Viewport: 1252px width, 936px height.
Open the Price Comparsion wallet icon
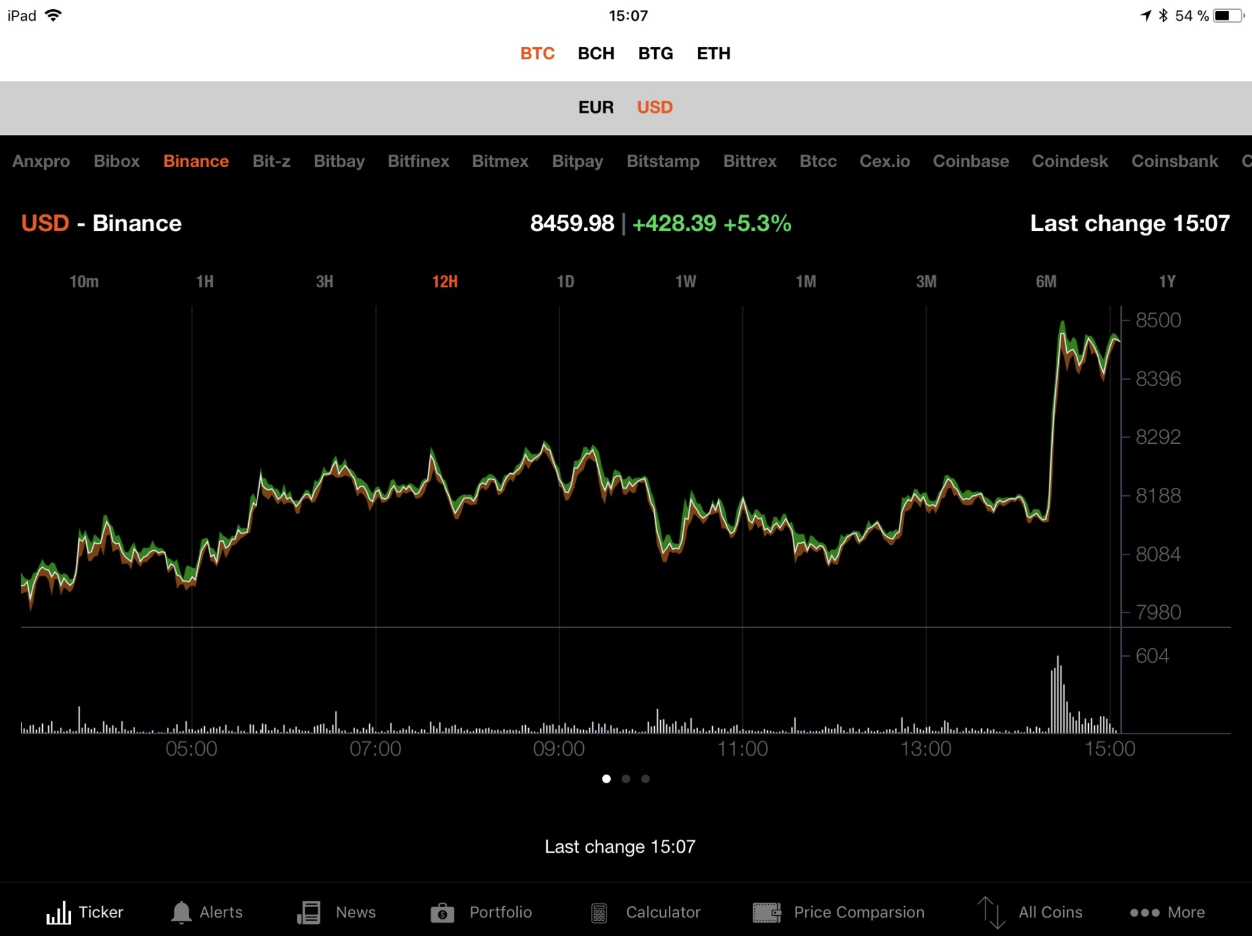tap(767, 913)
